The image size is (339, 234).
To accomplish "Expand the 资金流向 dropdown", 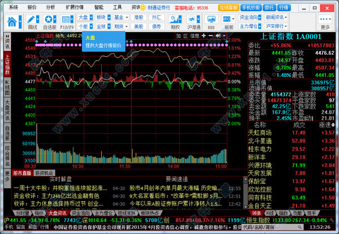I will click(259, 17).
